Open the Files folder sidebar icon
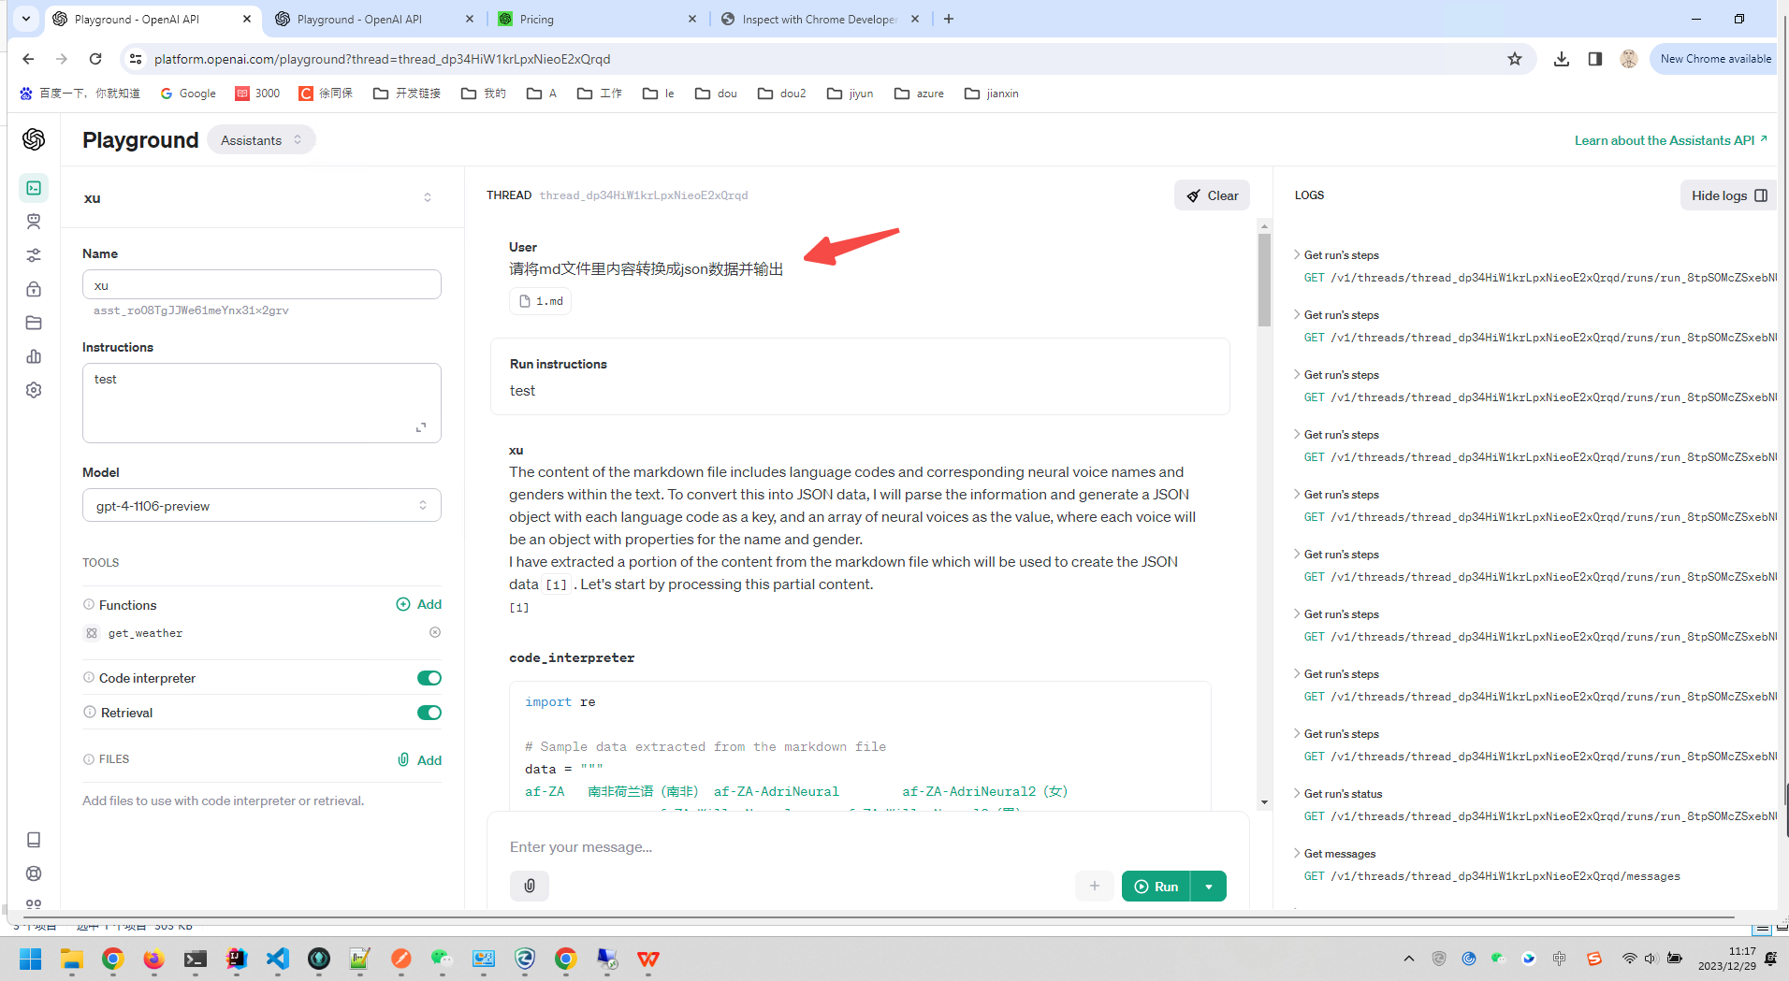1789x981 pixels. pyautogui.click(x=34, y=323)
